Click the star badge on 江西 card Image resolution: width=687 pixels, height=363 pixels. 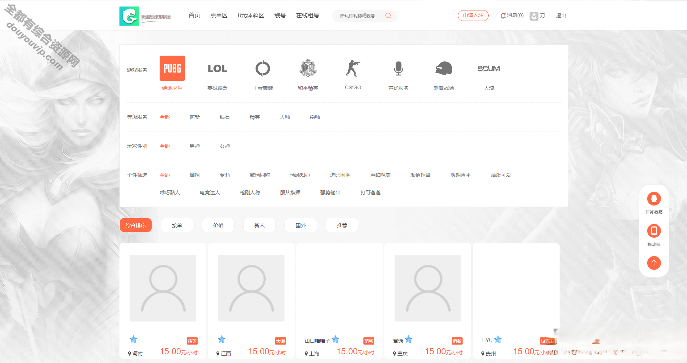point(222,339)
